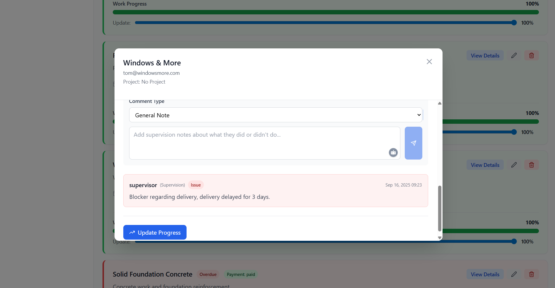Viewport: 555px width, 288px height.
Task: Close the Windows & More dialog
Action: 429,62
